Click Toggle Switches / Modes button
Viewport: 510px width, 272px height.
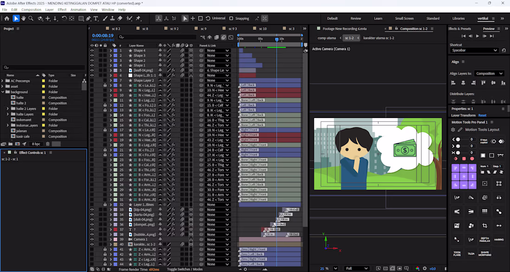point(185,269)
